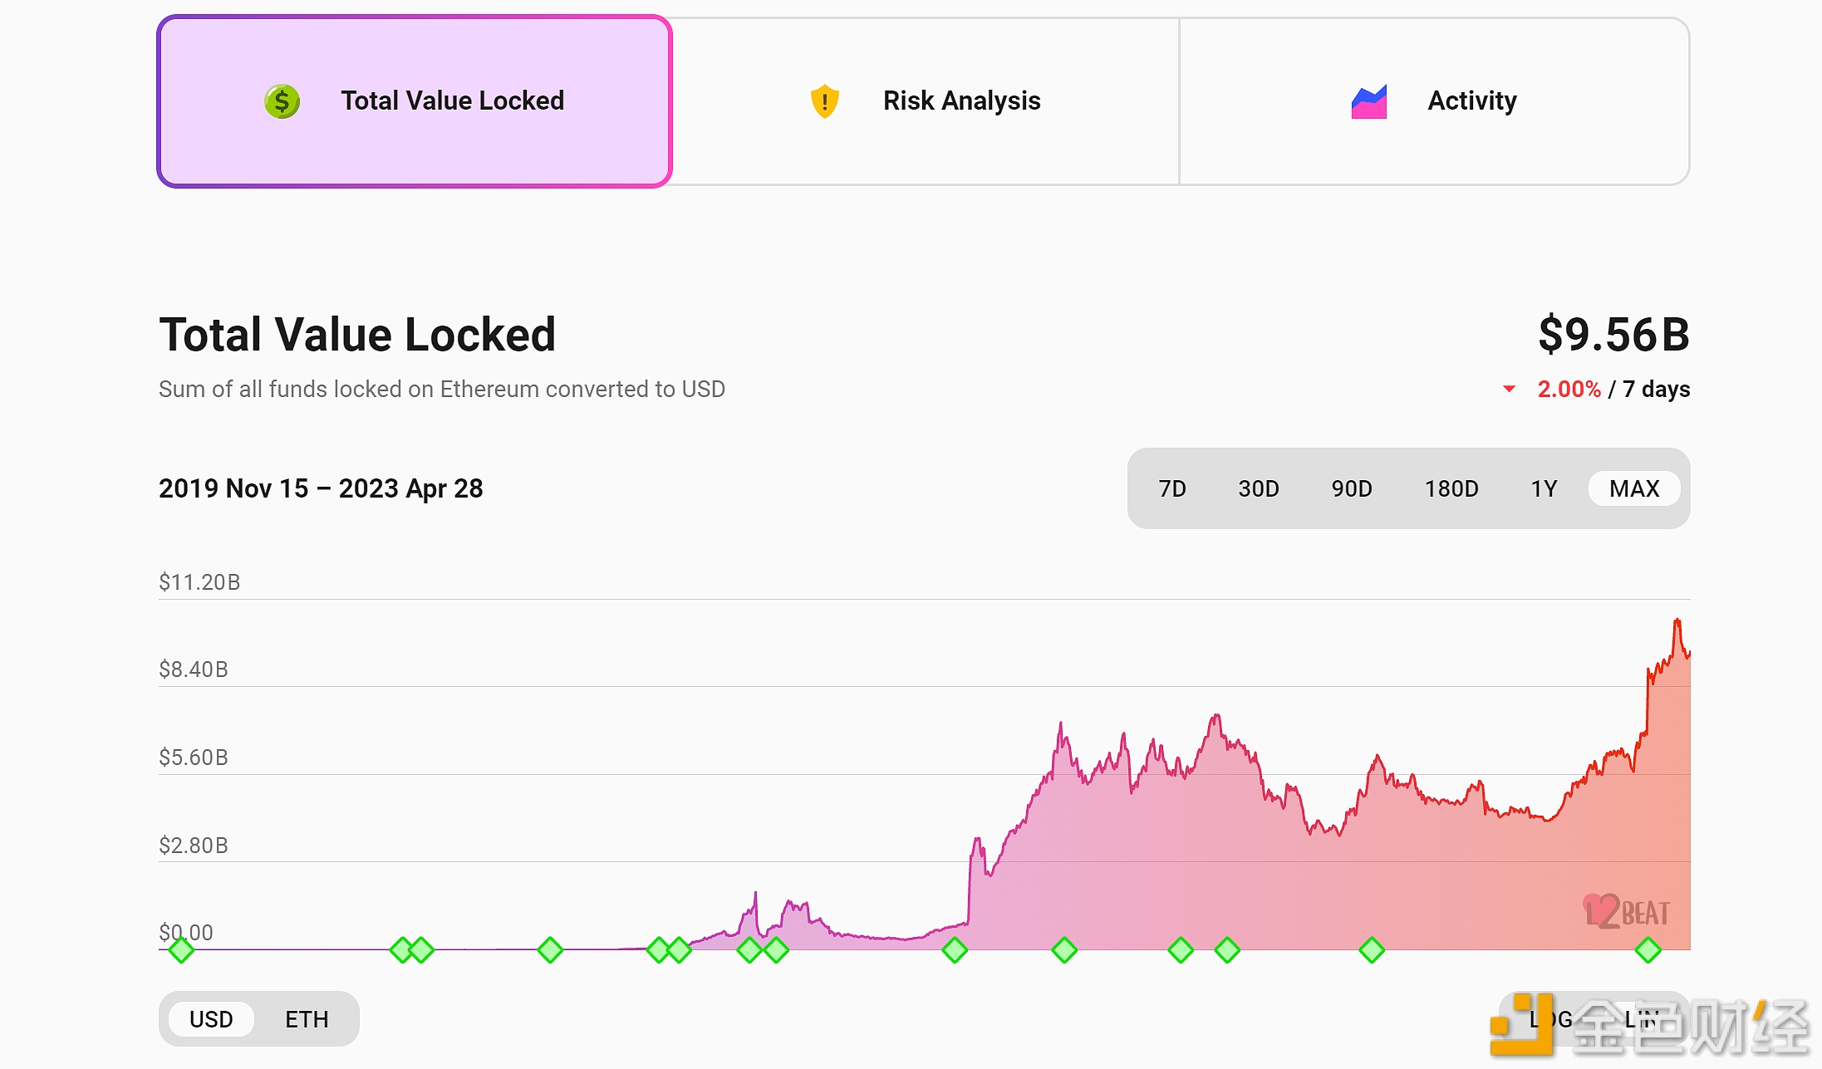The image size is (1822, 1069).
Task: Click the L2BEAT watermark logo on chart
Action: pyautogui.click(x=1626, y=912)
